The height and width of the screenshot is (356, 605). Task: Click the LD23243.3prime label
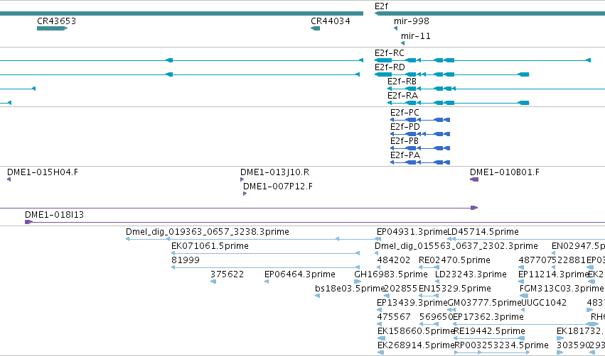pyautogui.click(x=471, y=274)
